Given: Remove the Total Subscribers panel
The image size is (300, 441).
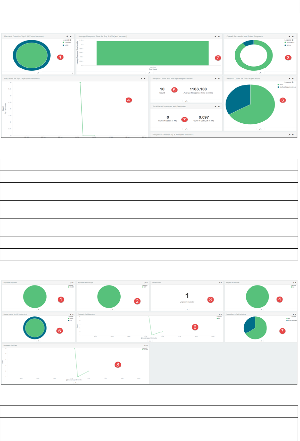Looking at the screenshot, I should (x=222, y=283).
